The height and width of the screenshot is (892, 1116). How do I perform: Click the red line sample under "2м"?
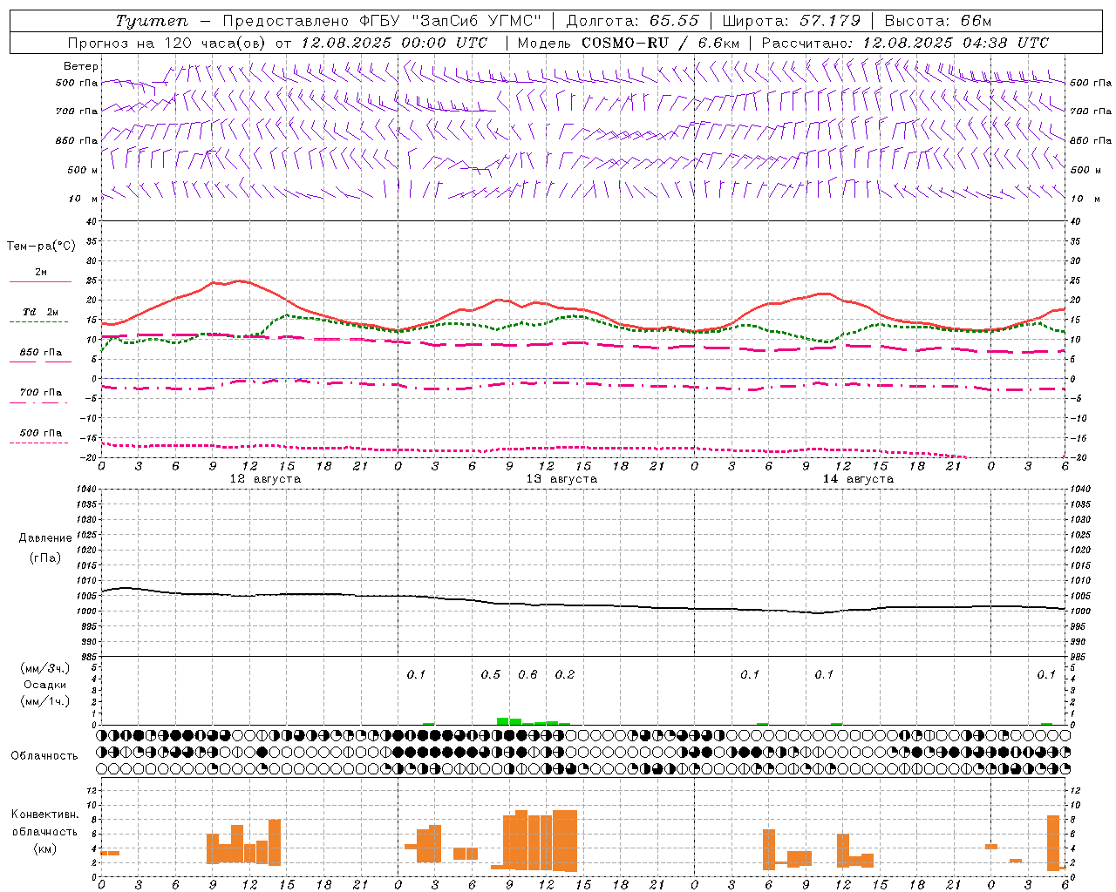[x=40, y=281]
